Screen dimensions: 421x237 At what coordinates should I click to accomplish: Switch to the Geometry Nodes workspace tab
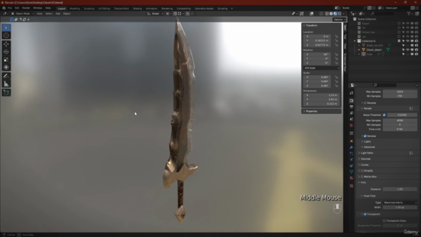[204, 9]
